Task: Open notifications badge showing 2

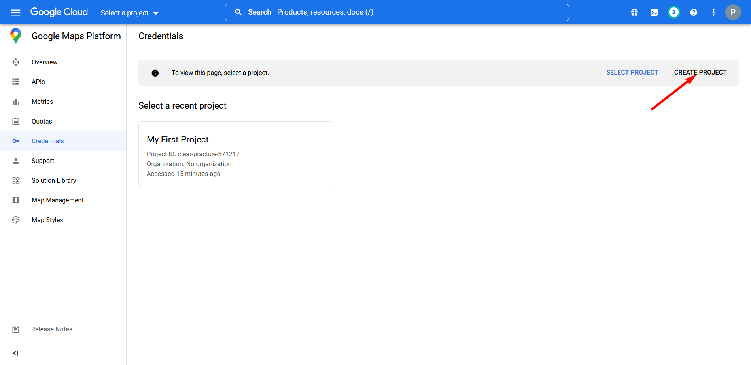Action: point(674,13)
